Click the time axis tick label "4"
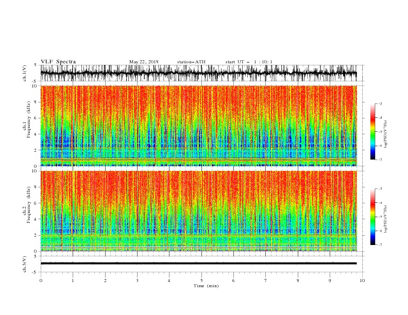 [x=169, y=281]
